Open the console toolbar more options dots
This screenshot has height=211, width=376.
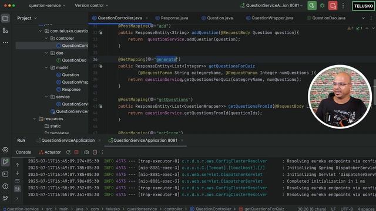[x=102, y=152]
